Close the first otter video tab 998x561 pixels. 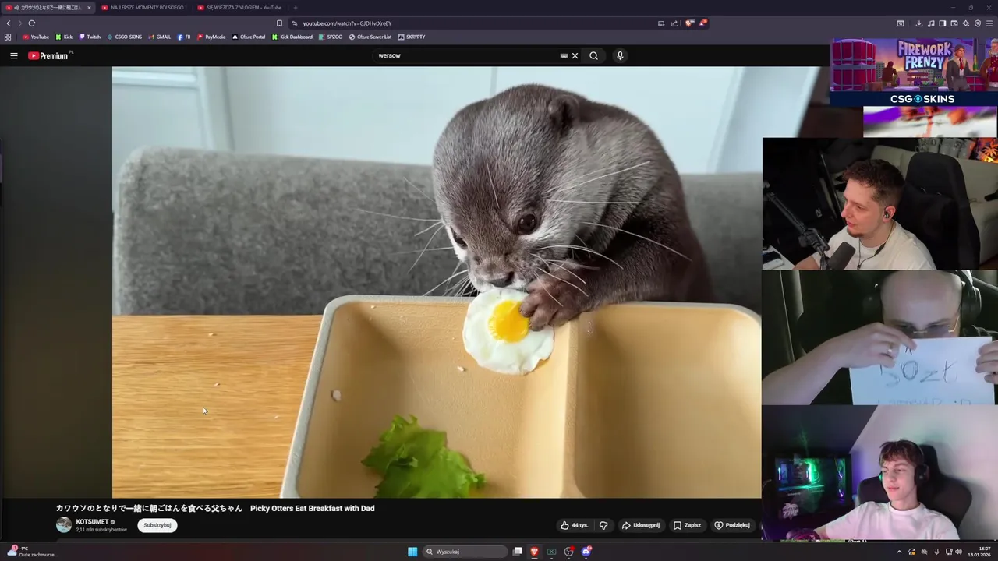89,8
